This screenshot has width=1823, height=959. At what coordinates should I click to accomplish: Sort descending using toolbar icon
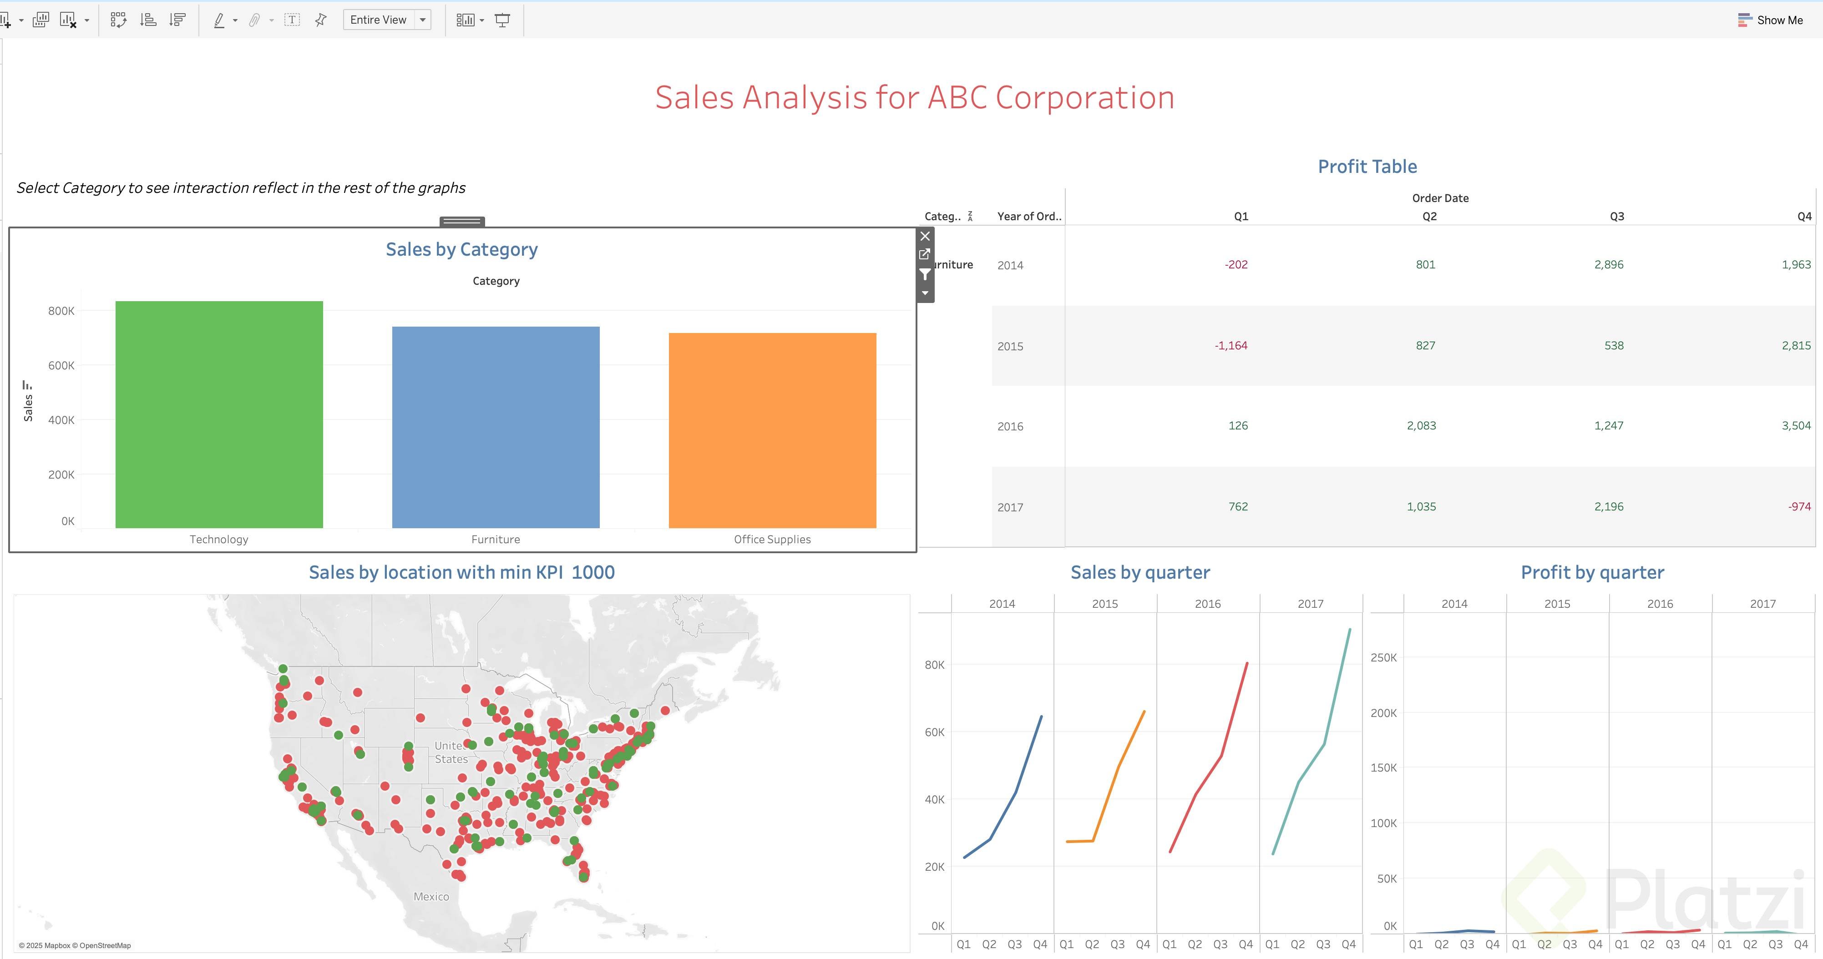[x=177, y=20]
